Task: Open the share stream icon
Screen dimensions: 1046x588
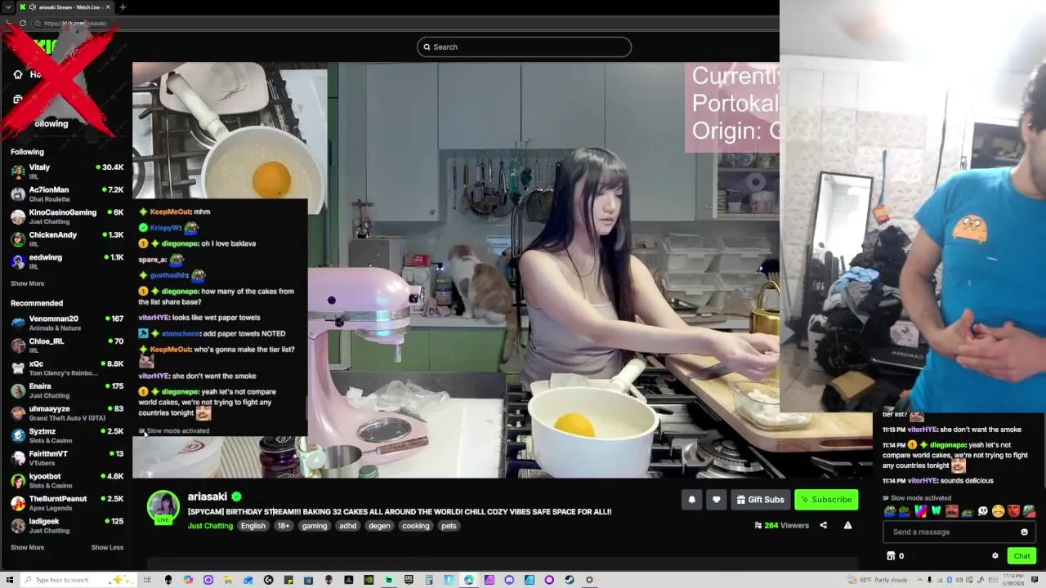Action: [x=823, y=525]
